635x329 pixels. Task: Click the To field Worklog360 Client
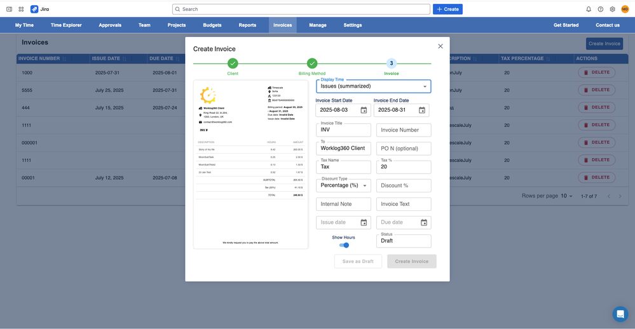point(343,149)
